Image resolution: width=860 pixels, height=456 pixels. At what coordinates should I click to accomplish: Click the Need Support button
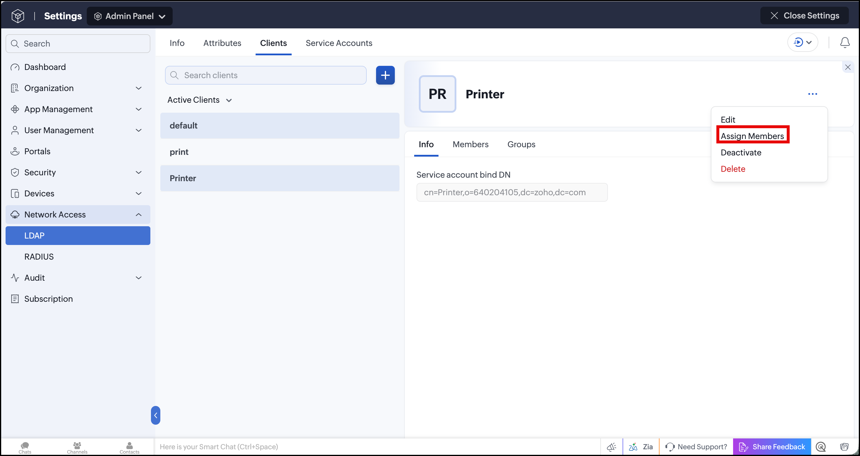tap(696, 447)
